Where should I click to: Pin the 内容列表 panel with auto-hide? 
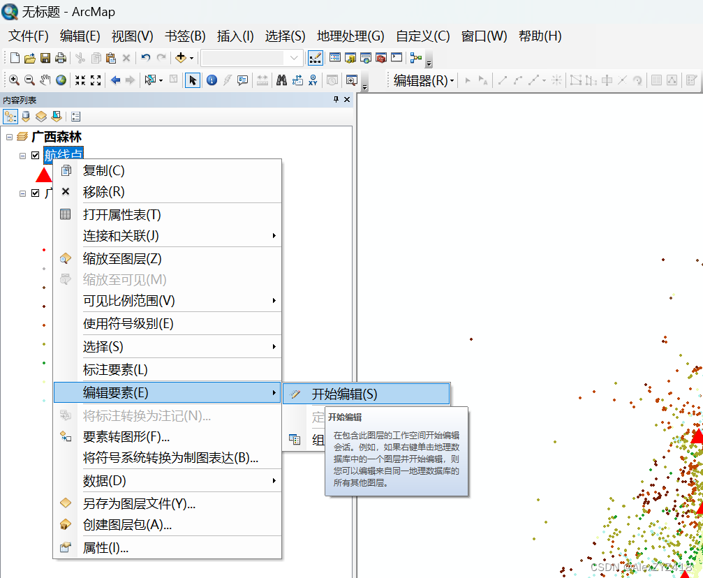[x=336, y=100]
